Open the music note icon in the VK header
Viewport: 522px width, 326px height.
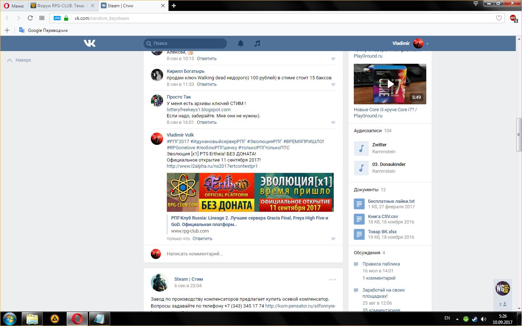[257, 43]
